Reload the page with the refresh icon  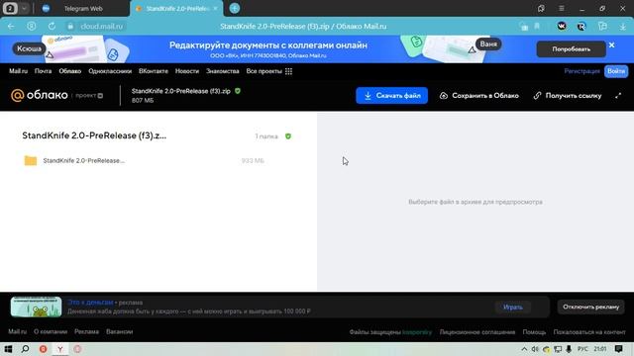(x=52, y=27)
